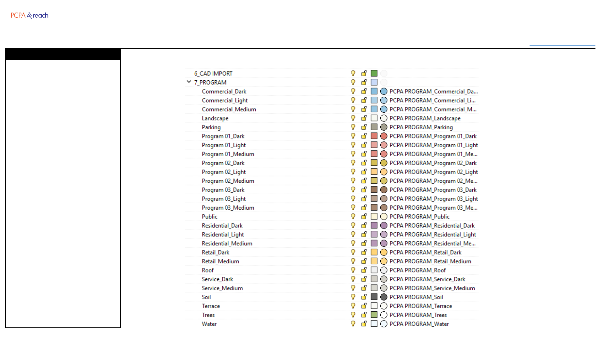This screenshot has width=603, height=339.
Task: Click material circle of Program 01_Dark
Action: (384, 136)
